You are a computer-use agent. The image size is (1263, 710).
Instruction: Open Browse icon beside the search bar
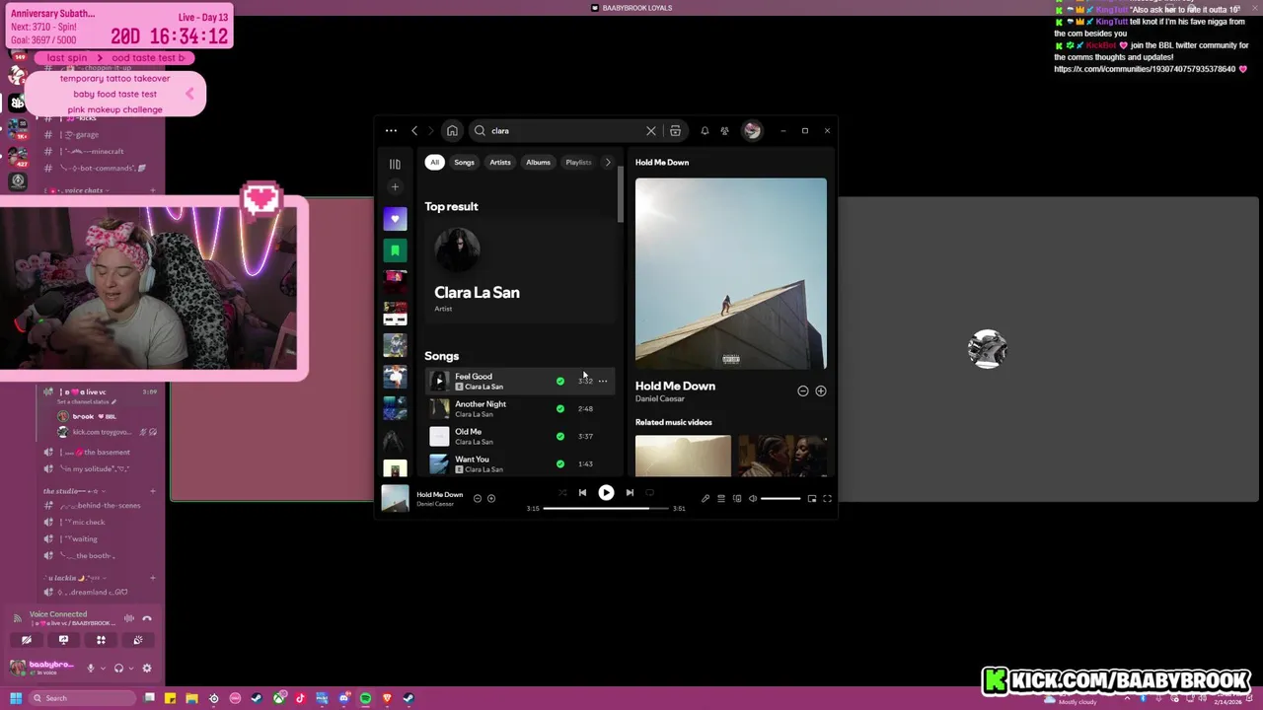click(675, 130)
